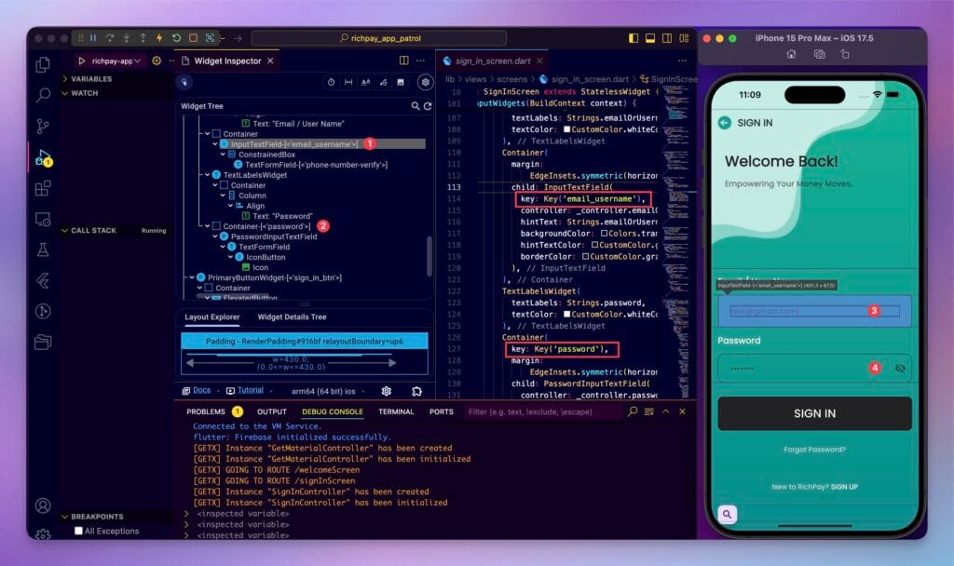Switch to the OUTPUT panel tab

[x=272, y=411]
